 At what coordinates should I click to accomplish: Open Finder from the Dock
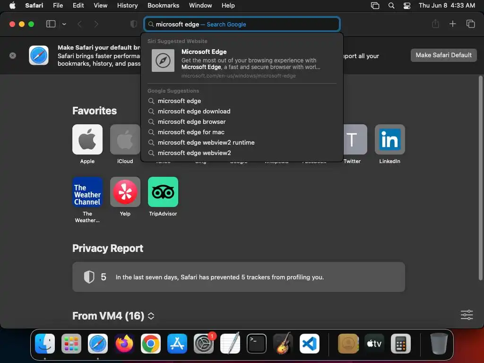[45, 344]
